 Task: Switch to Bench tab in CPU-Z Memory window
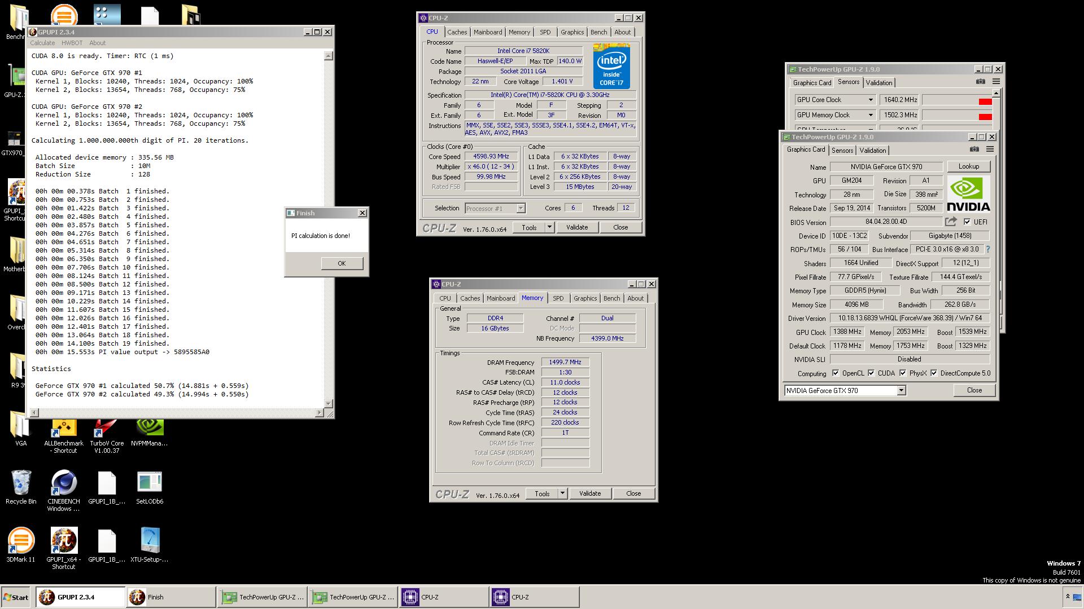[611, 298]
